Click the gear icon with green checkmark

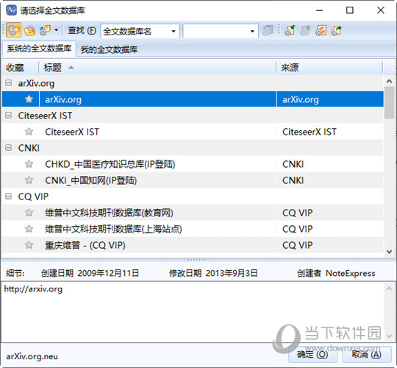tap(290, 30)
